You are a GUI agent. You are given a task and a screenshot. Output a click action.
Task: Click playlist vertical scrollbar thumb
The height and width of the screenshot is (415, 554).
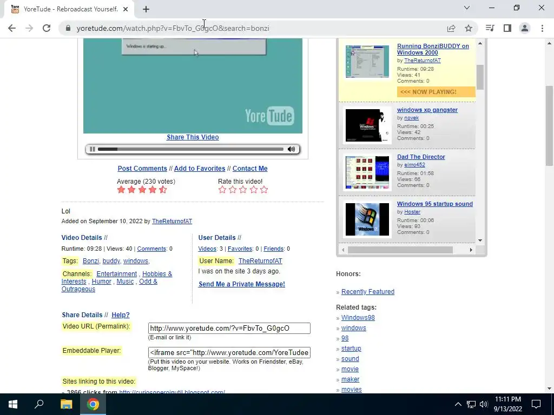[x=480, y=77]
